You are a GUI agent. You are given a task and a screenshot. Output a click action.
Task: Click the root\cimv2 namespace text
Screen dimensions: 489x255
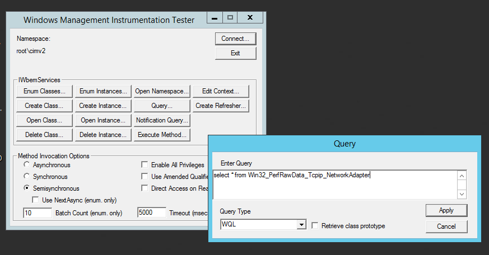31,51
